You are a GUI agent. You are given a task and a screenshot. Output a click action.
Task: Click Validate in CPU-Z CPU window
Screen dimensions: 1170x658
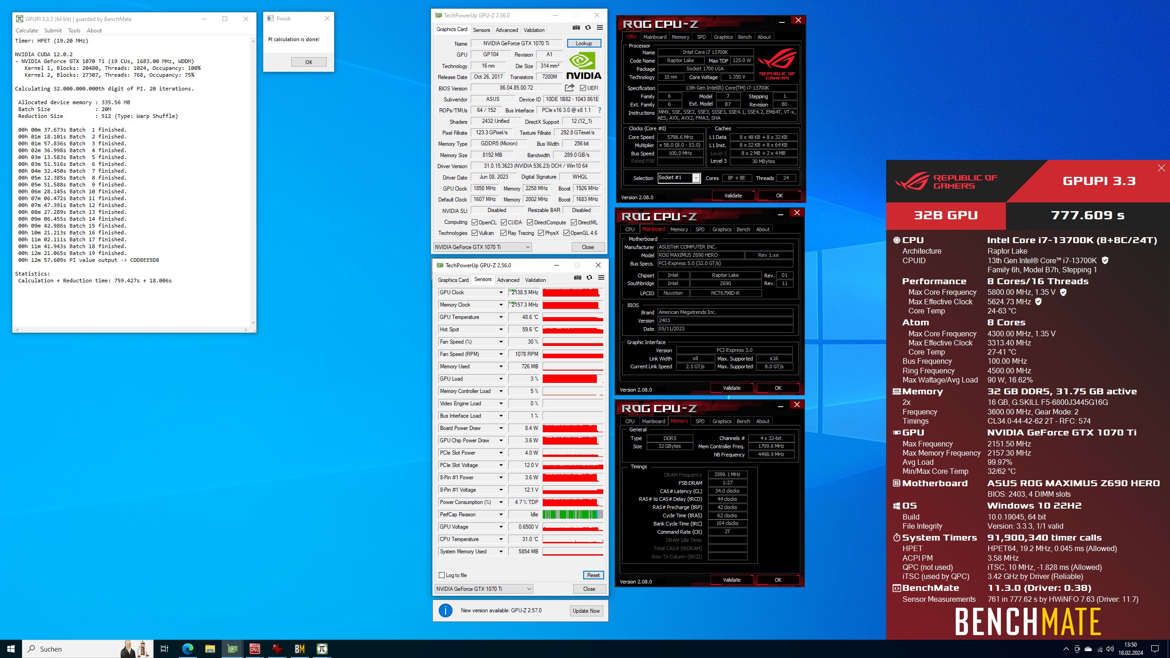[733, 196]
